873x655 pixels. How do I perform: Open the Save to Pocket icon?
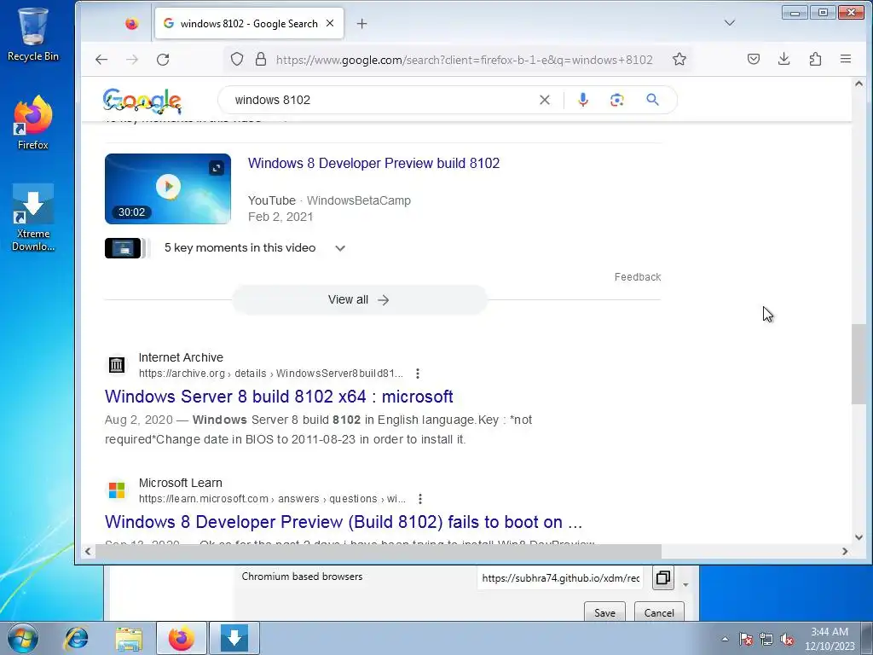coord(754,59)
